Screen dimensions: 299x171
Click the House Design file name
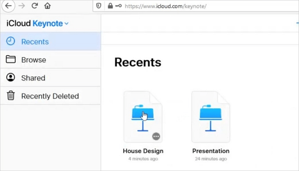[x=143, y=151]
